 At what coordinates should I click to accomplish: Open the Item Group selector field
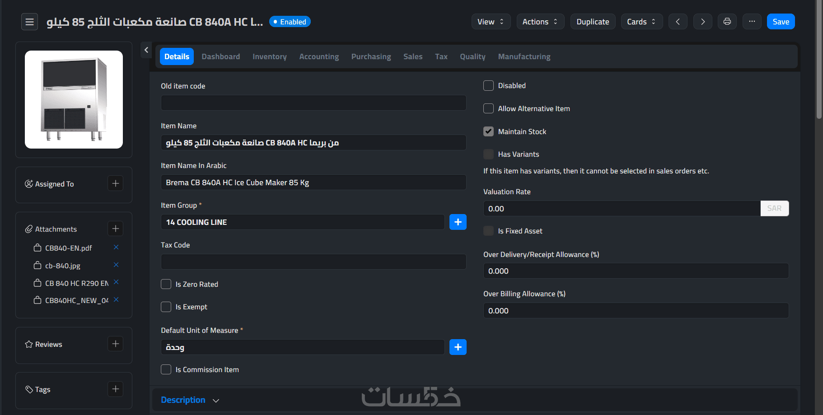click(303, 222)
